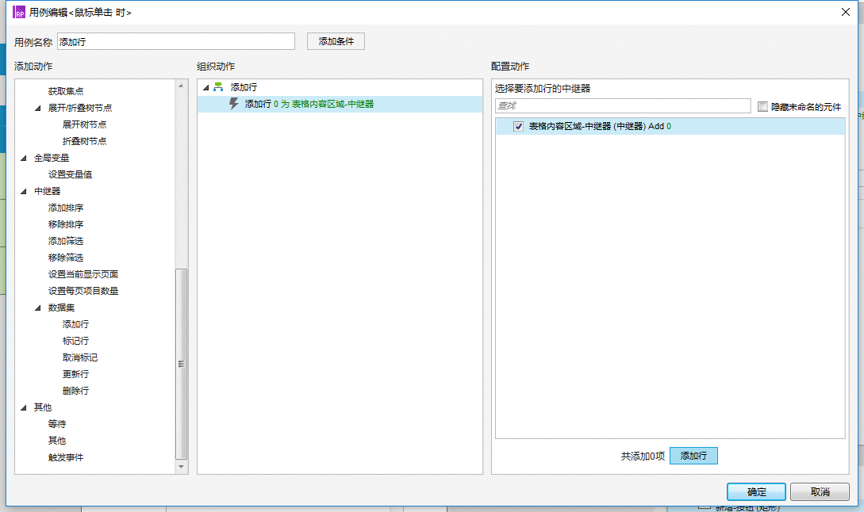Screen dimensions: 864x512
Task: Click the Axure RP logo icon in title bar
Action: 19,12
